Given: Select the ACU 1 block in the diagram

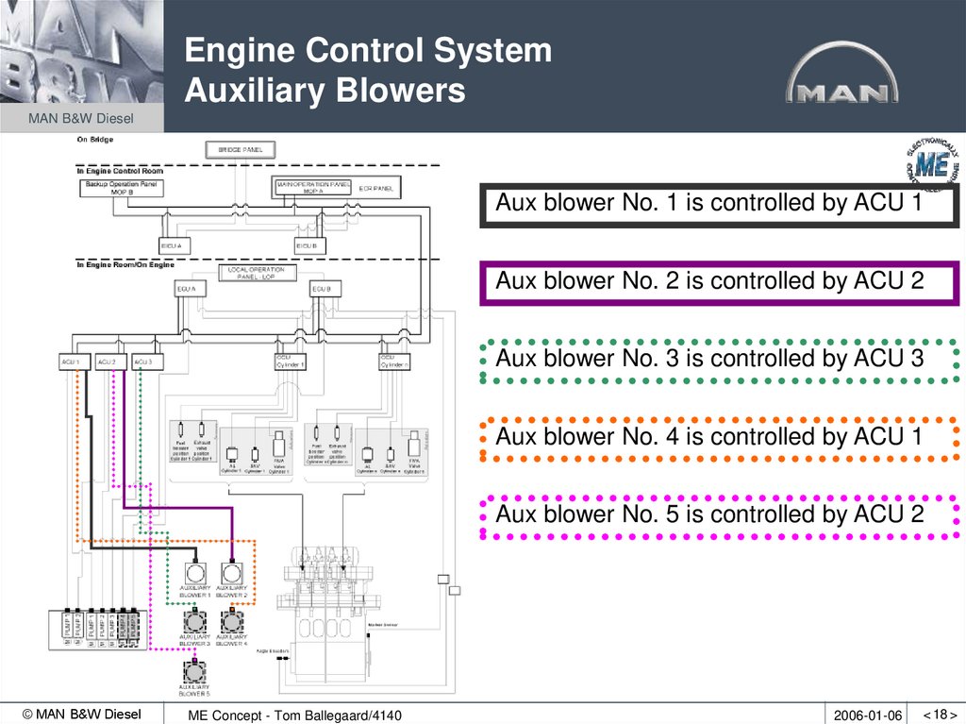Looking at the screenshot, I should [73, 361].
